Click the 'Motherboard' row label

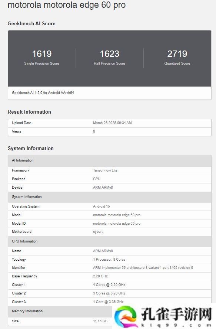coord(22,232)
